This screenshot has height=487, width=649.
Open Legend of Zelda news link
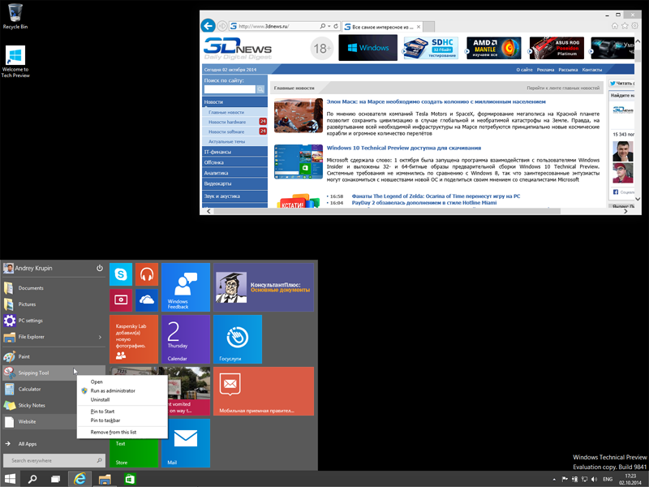436,196
